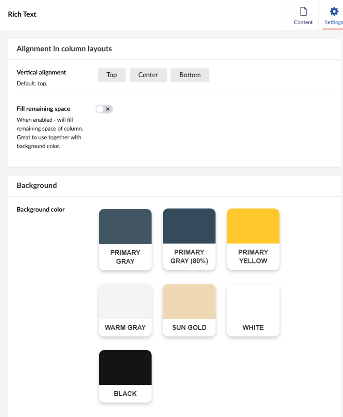Open the Content tab document icon
This screenshot has height=417, width=343.
click(x=303, y=12)
